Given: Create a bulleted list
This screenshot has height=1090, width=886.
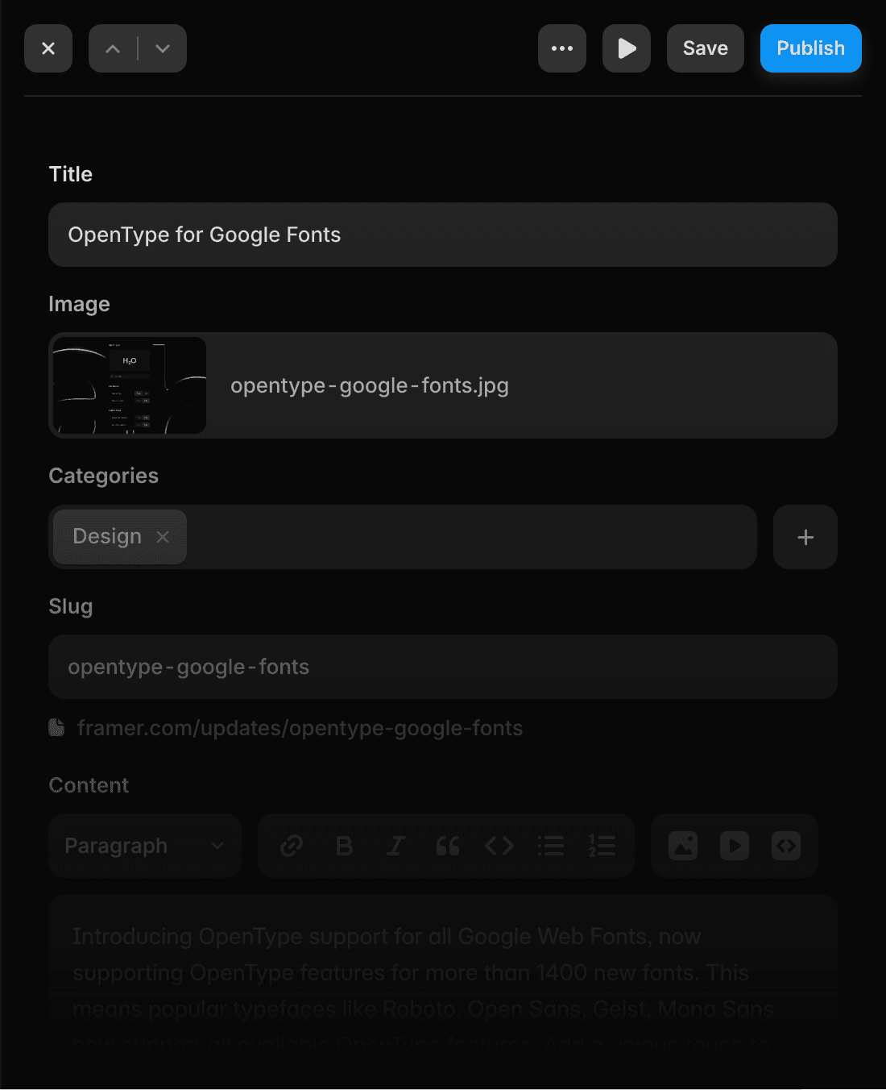Looking at the screenshot, I should 551,846.
